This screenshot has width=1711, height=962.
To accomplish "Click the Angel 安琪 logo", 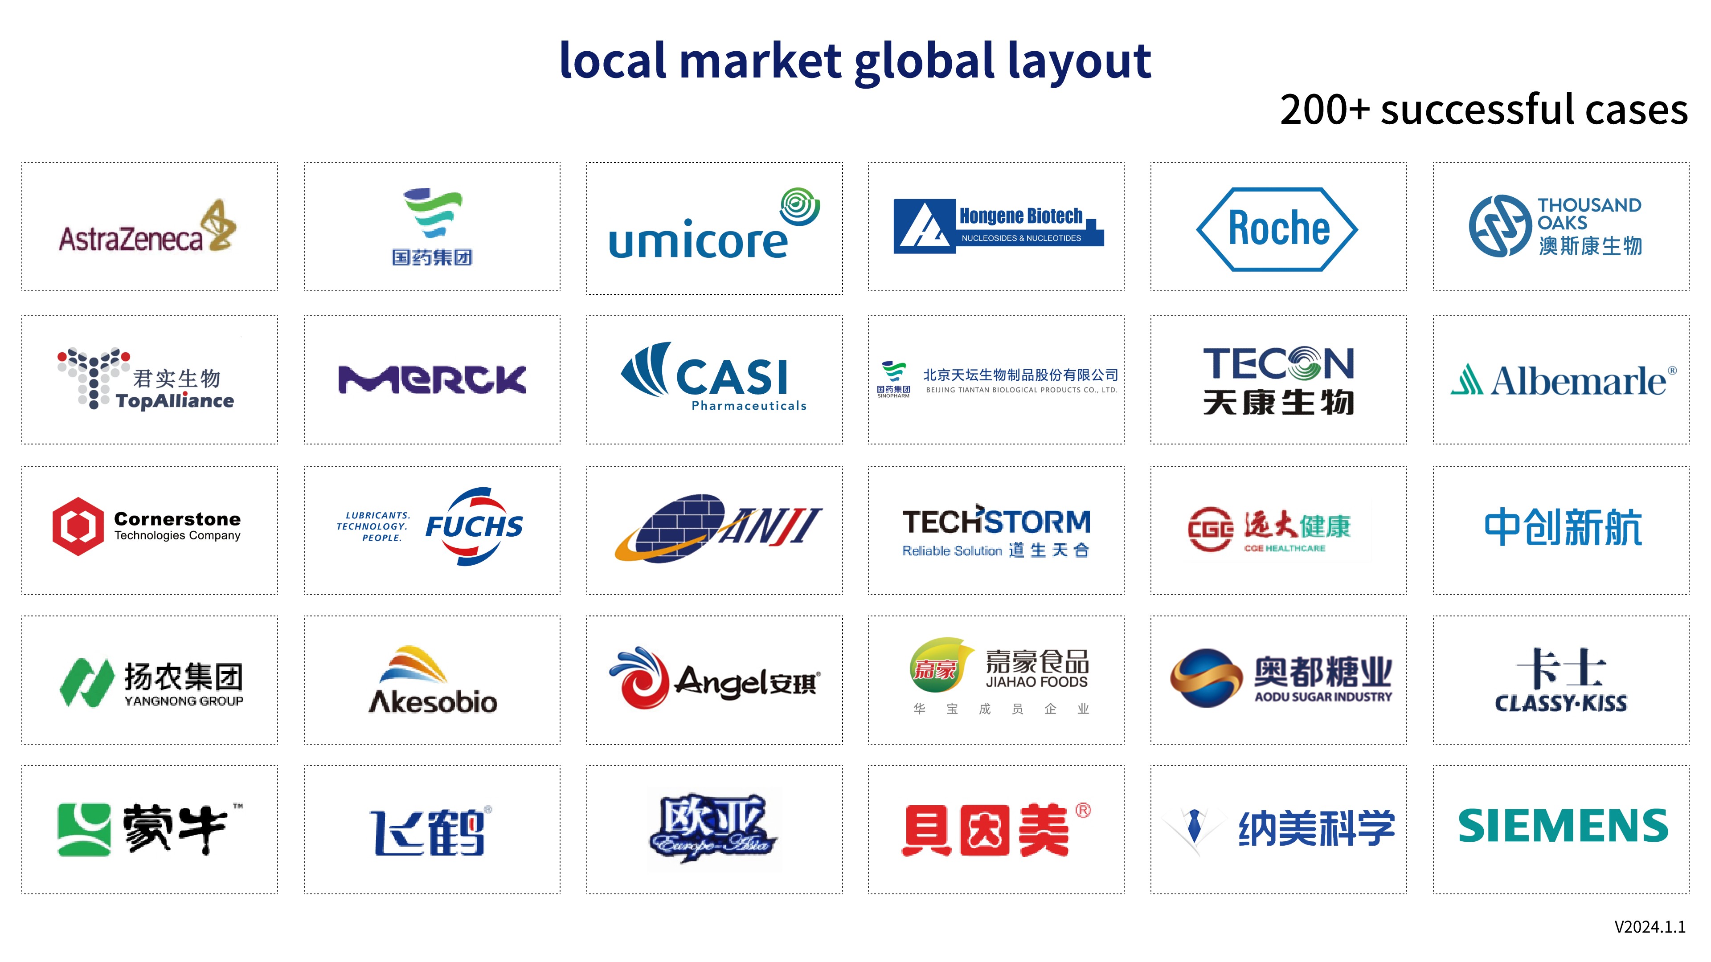I will coord(715,678).
